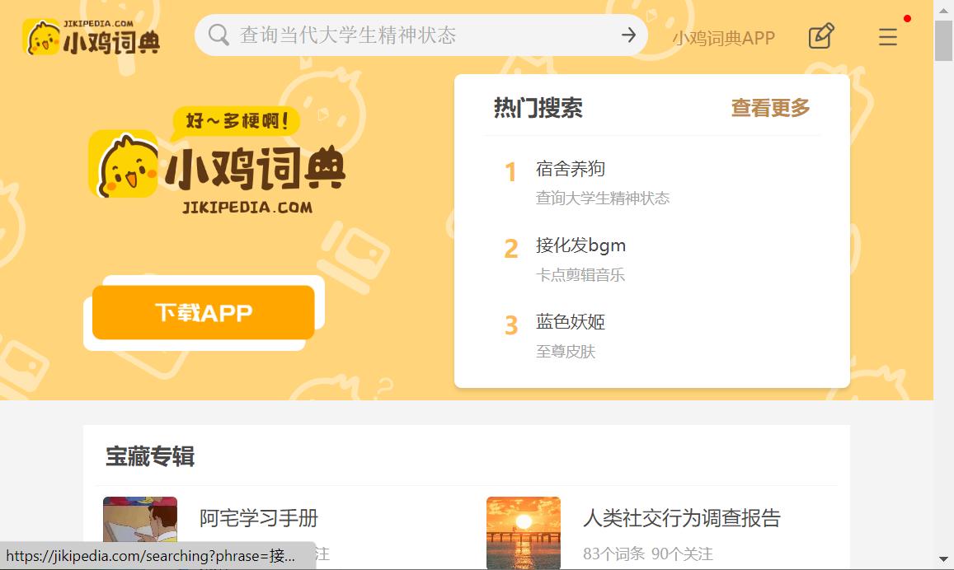Select hot search item 宿舍养狗
Screen dimensions: 954x570
click(571, 169)
